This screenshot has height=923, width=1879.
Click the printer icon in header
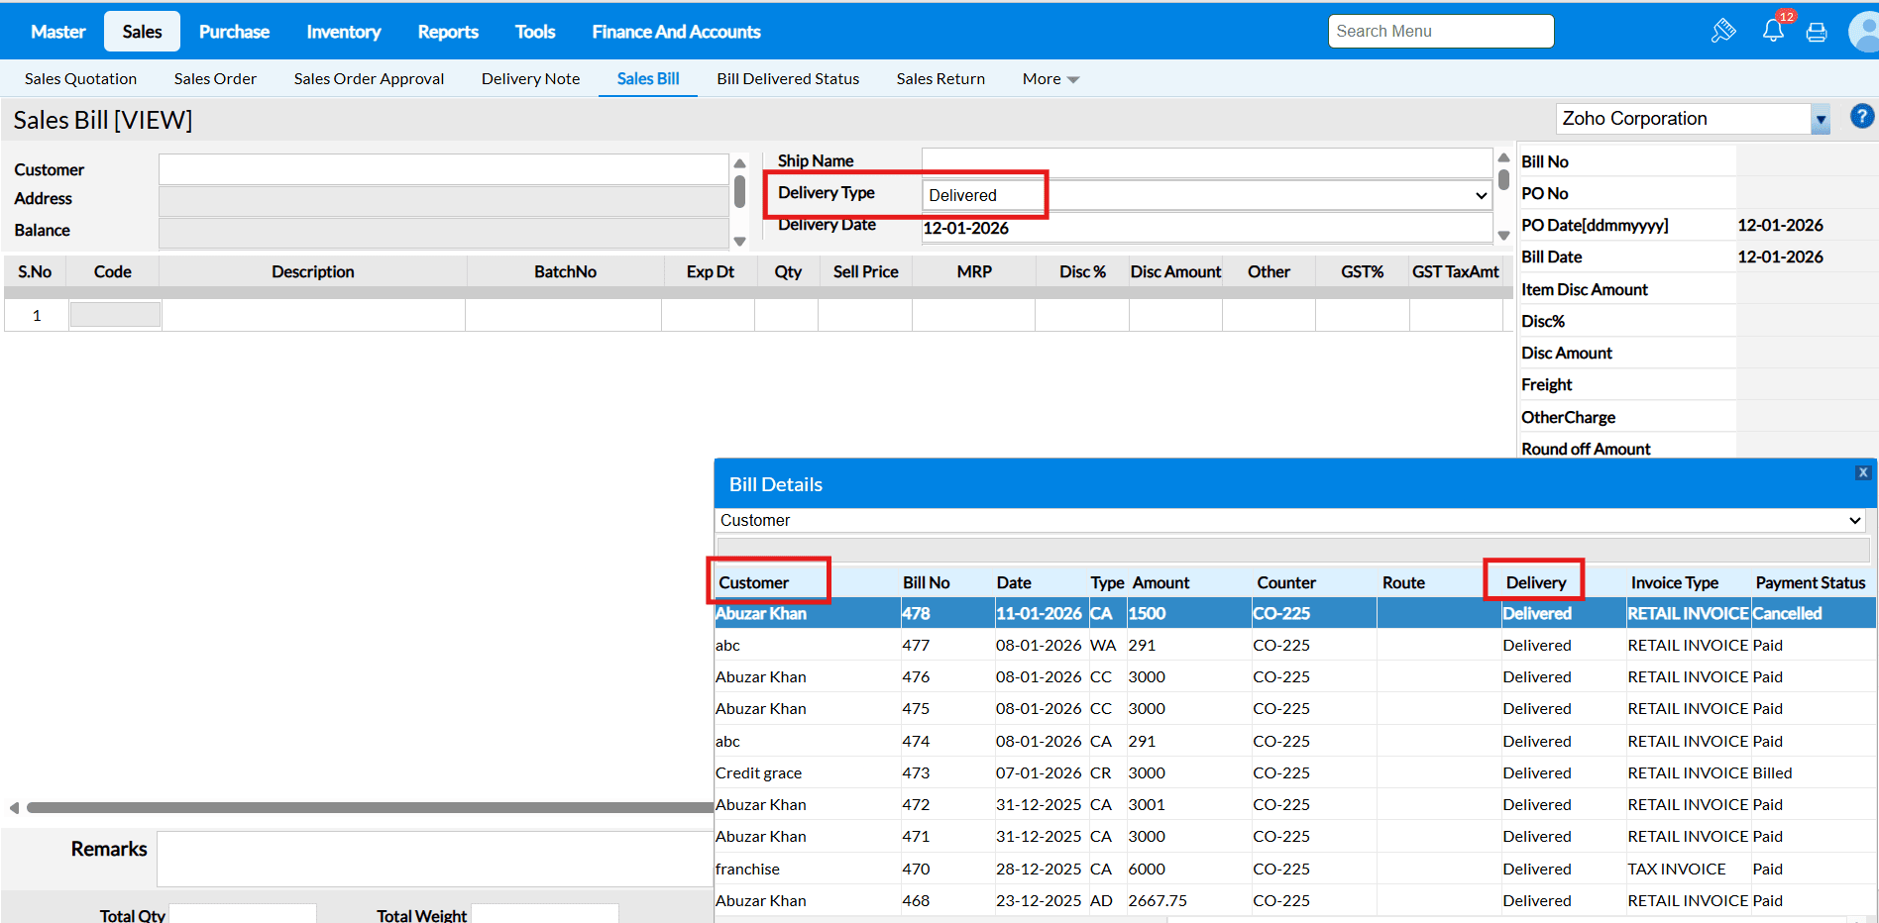coord(1817,33)
